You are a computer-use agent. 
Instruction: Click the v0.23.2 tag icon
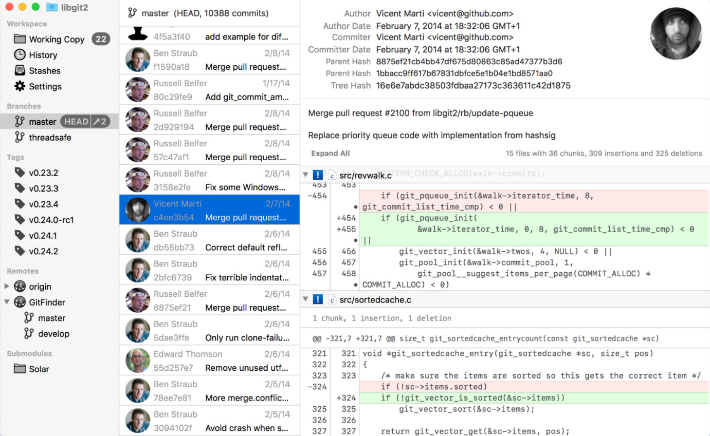click(x=20, y=173)
